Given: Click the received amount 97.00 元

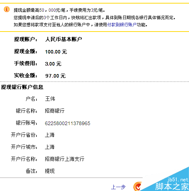Looking at the screenshot, I should tap(56, 76).
